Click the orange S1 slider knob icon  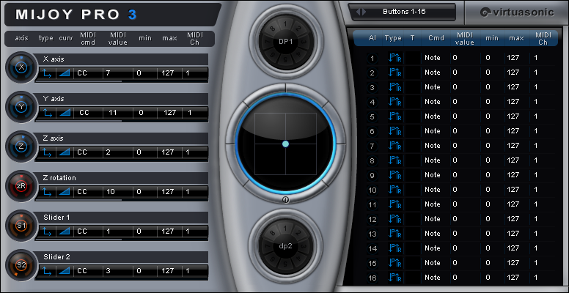tap(22, 226)
